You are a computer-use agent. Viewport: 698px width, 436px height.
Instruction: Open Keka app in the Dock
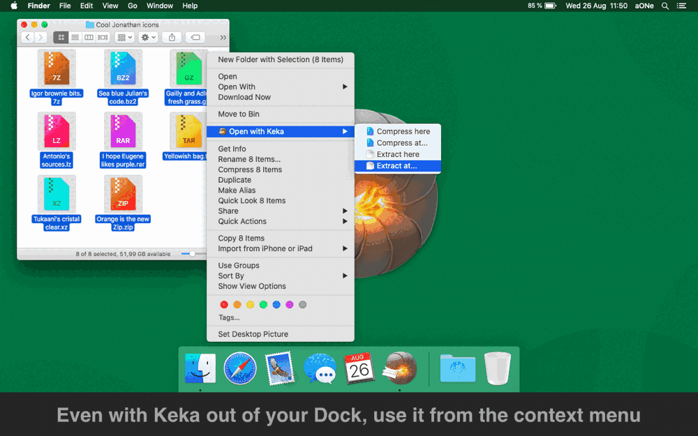[401, 368]
